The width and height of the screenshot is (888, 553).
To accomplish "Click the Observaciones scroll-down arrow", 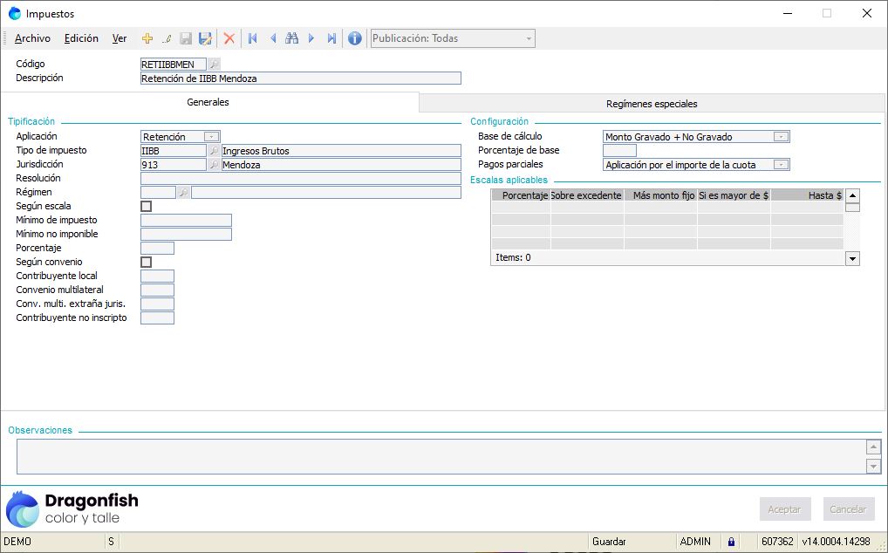I will [x=874, y=467].
